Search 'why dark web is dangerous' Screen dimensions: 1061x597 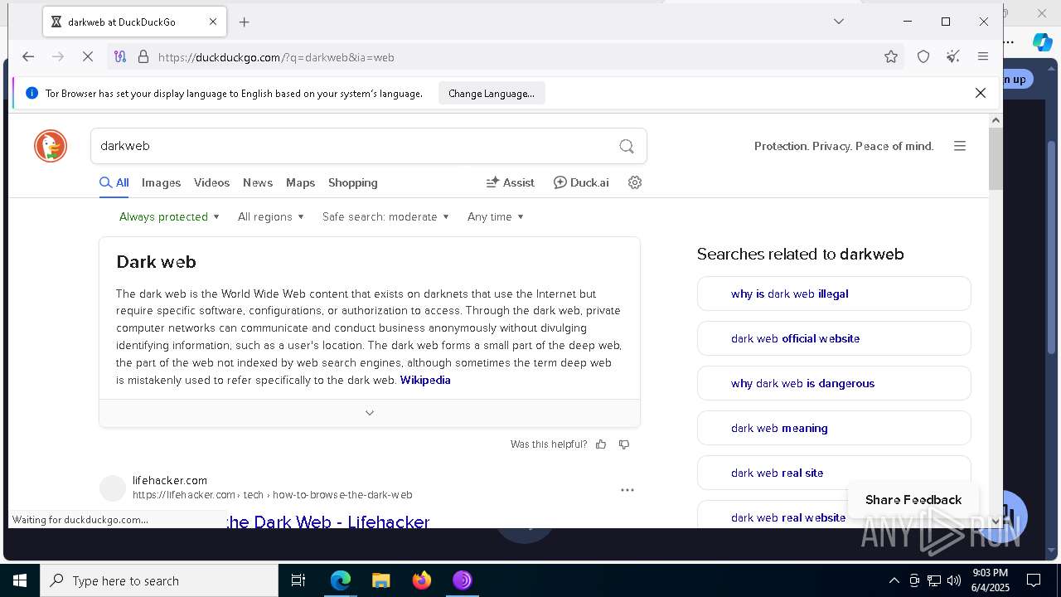(x=834, y=383)
